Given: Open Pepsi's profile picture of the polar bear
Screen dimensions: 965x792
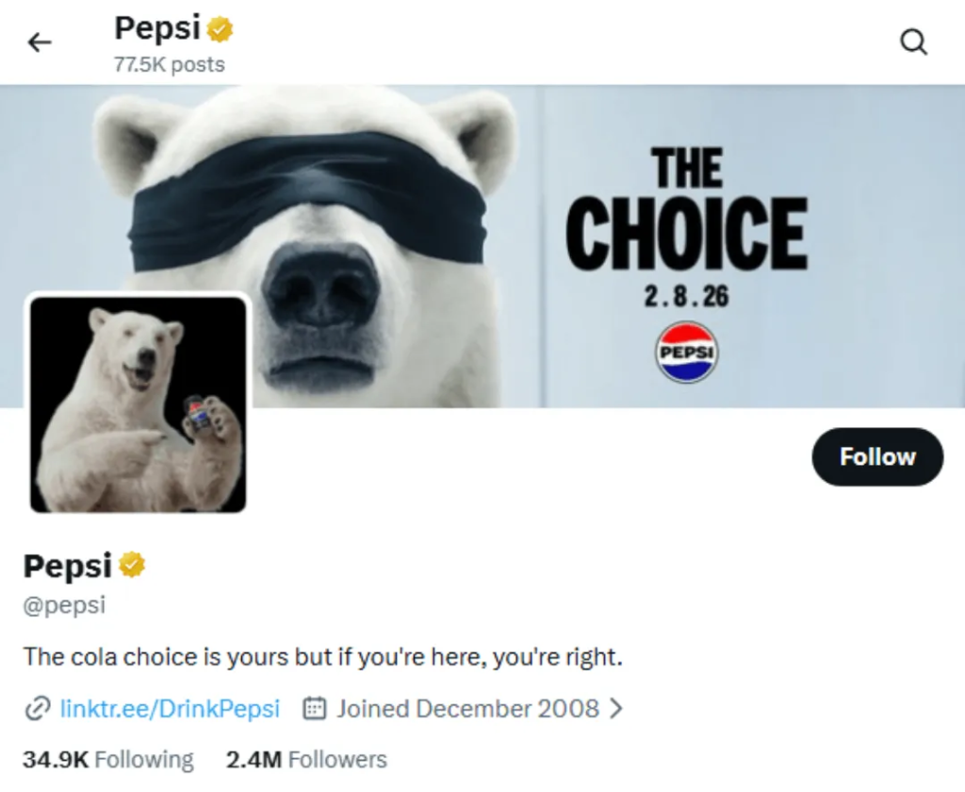Looking at the screenshot, I should (138, 405).
